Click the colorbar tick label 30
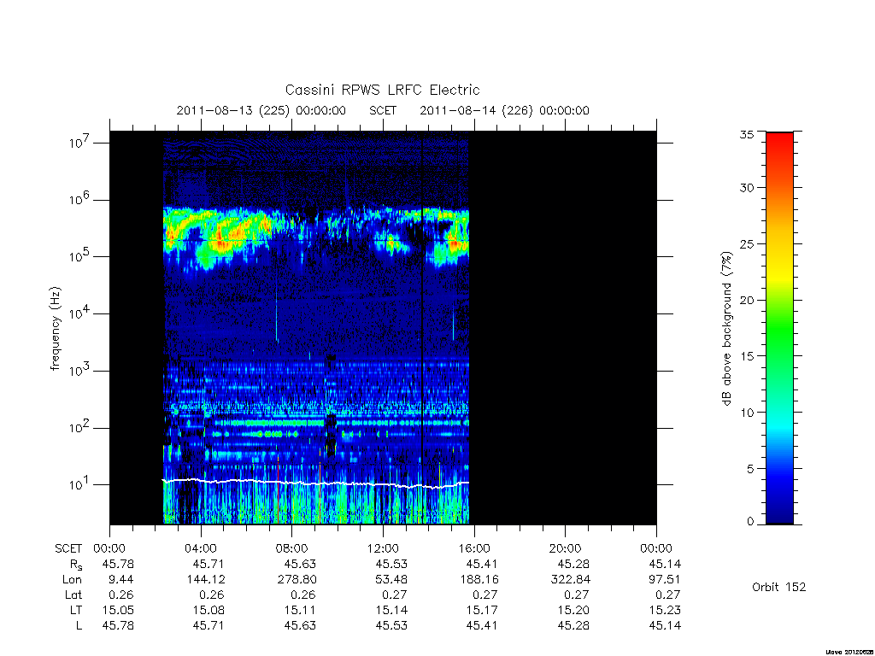 [747, 187]
